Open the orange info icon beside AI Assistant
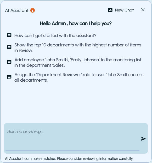Viewport: 152px width, 163px height. [x=32, y=10]
